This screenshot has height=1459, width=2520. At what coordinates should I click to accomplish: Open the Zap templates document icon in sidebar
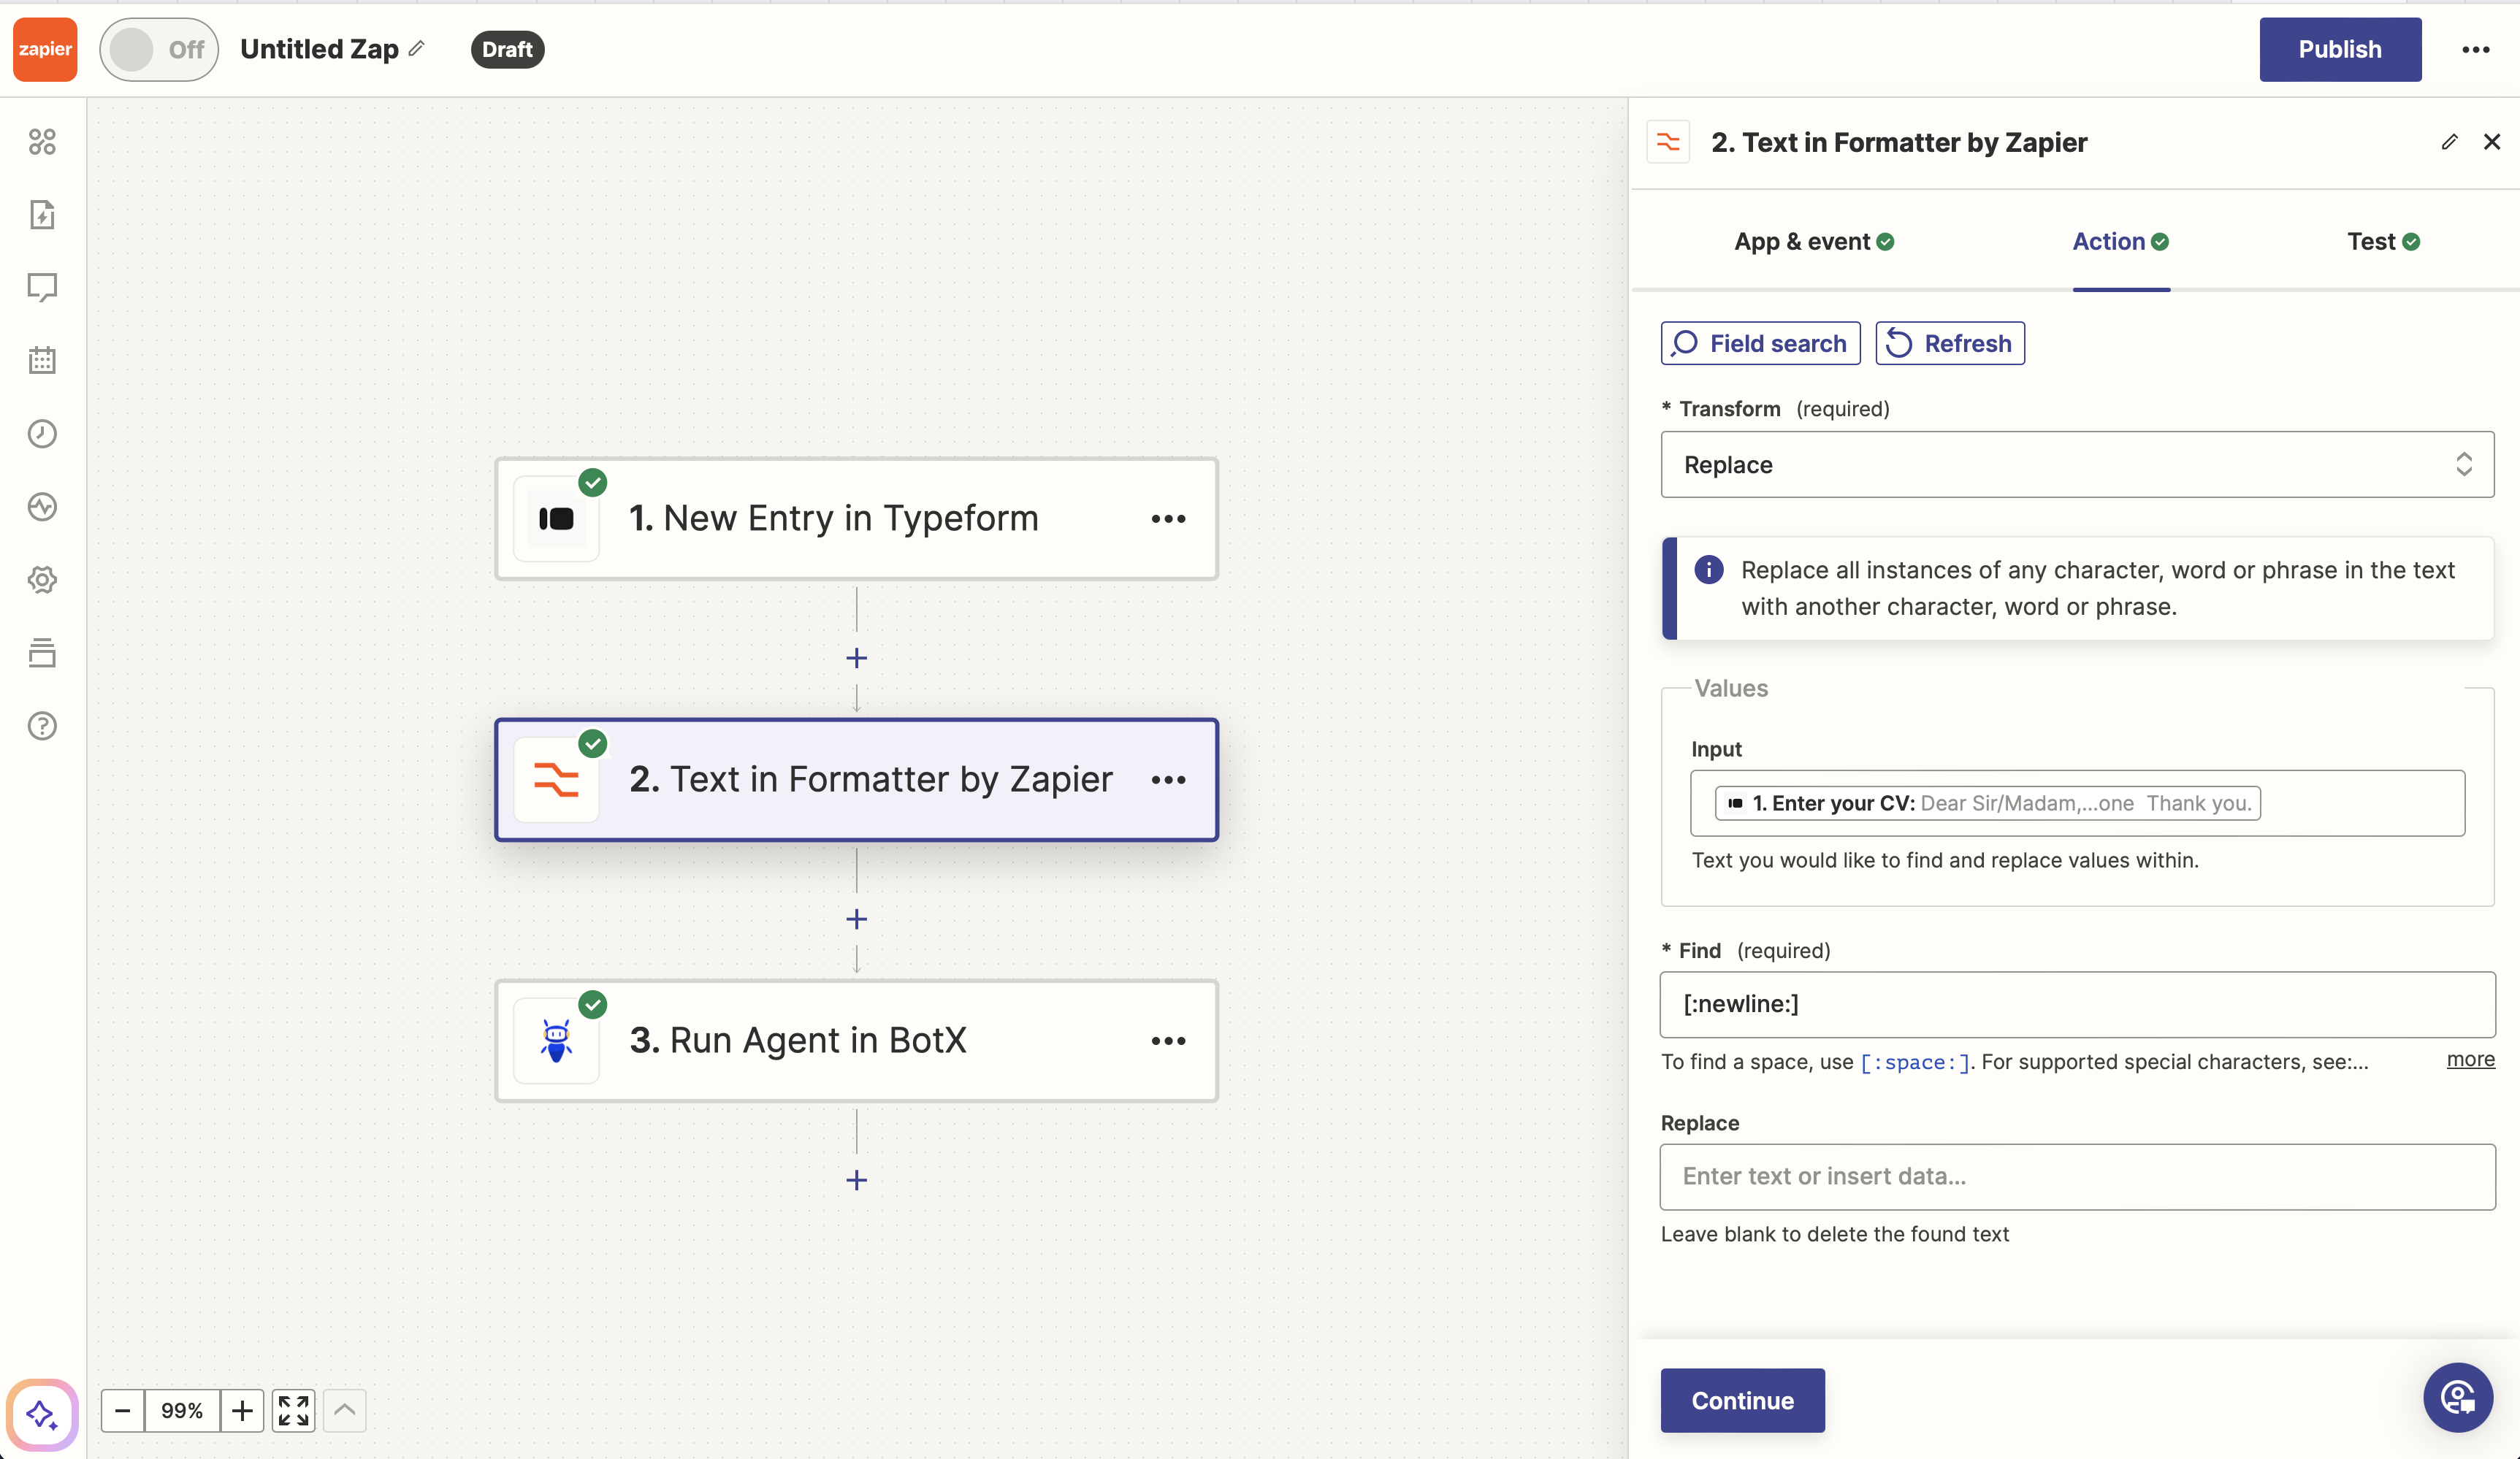point(42,214)
